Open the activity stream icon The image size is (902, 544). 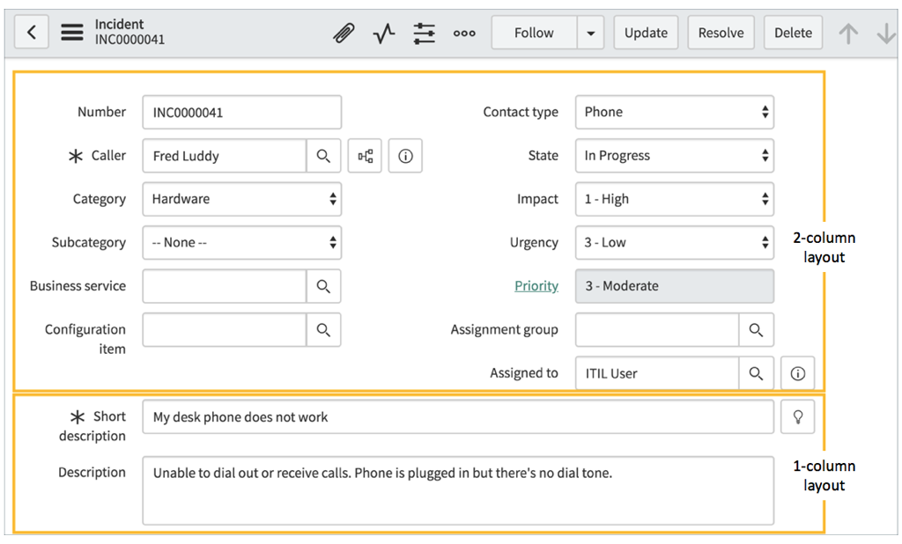pos(383,32)
